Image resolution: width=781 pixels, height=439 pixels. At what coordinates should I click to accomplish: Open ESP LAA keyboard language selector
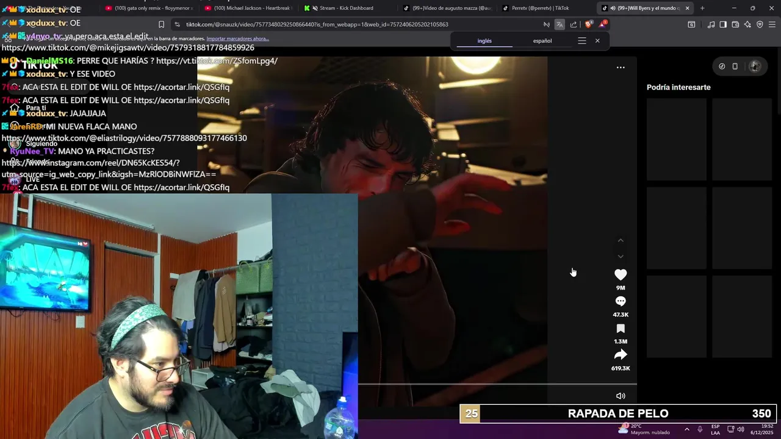coord(715,429)
